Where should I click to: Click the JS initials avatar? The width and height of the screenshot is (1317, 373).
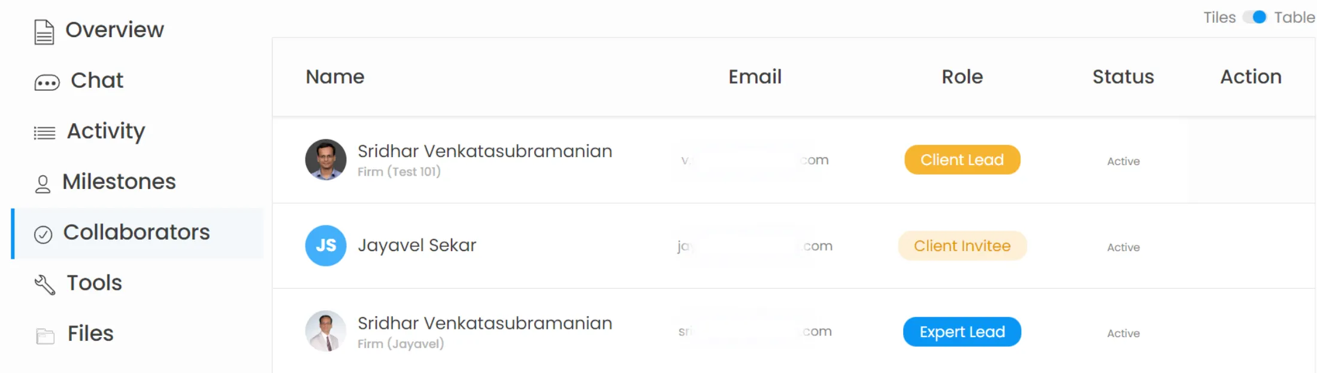pos(326,246)
